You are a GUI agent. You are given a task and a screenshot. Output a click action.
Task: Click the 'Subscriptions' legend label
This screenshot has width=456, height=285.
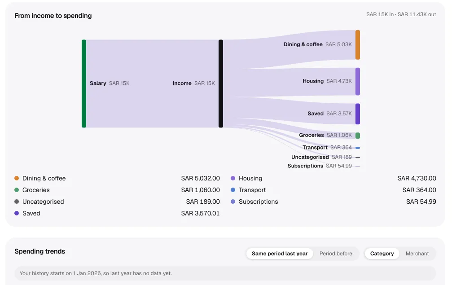click(258, 202)
